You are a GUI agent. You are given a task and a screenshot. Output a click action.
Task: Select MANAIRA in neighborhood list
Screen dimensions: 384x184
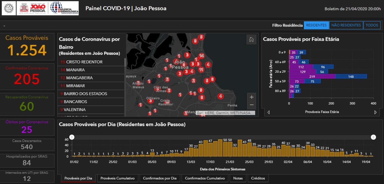pos(91,70)
